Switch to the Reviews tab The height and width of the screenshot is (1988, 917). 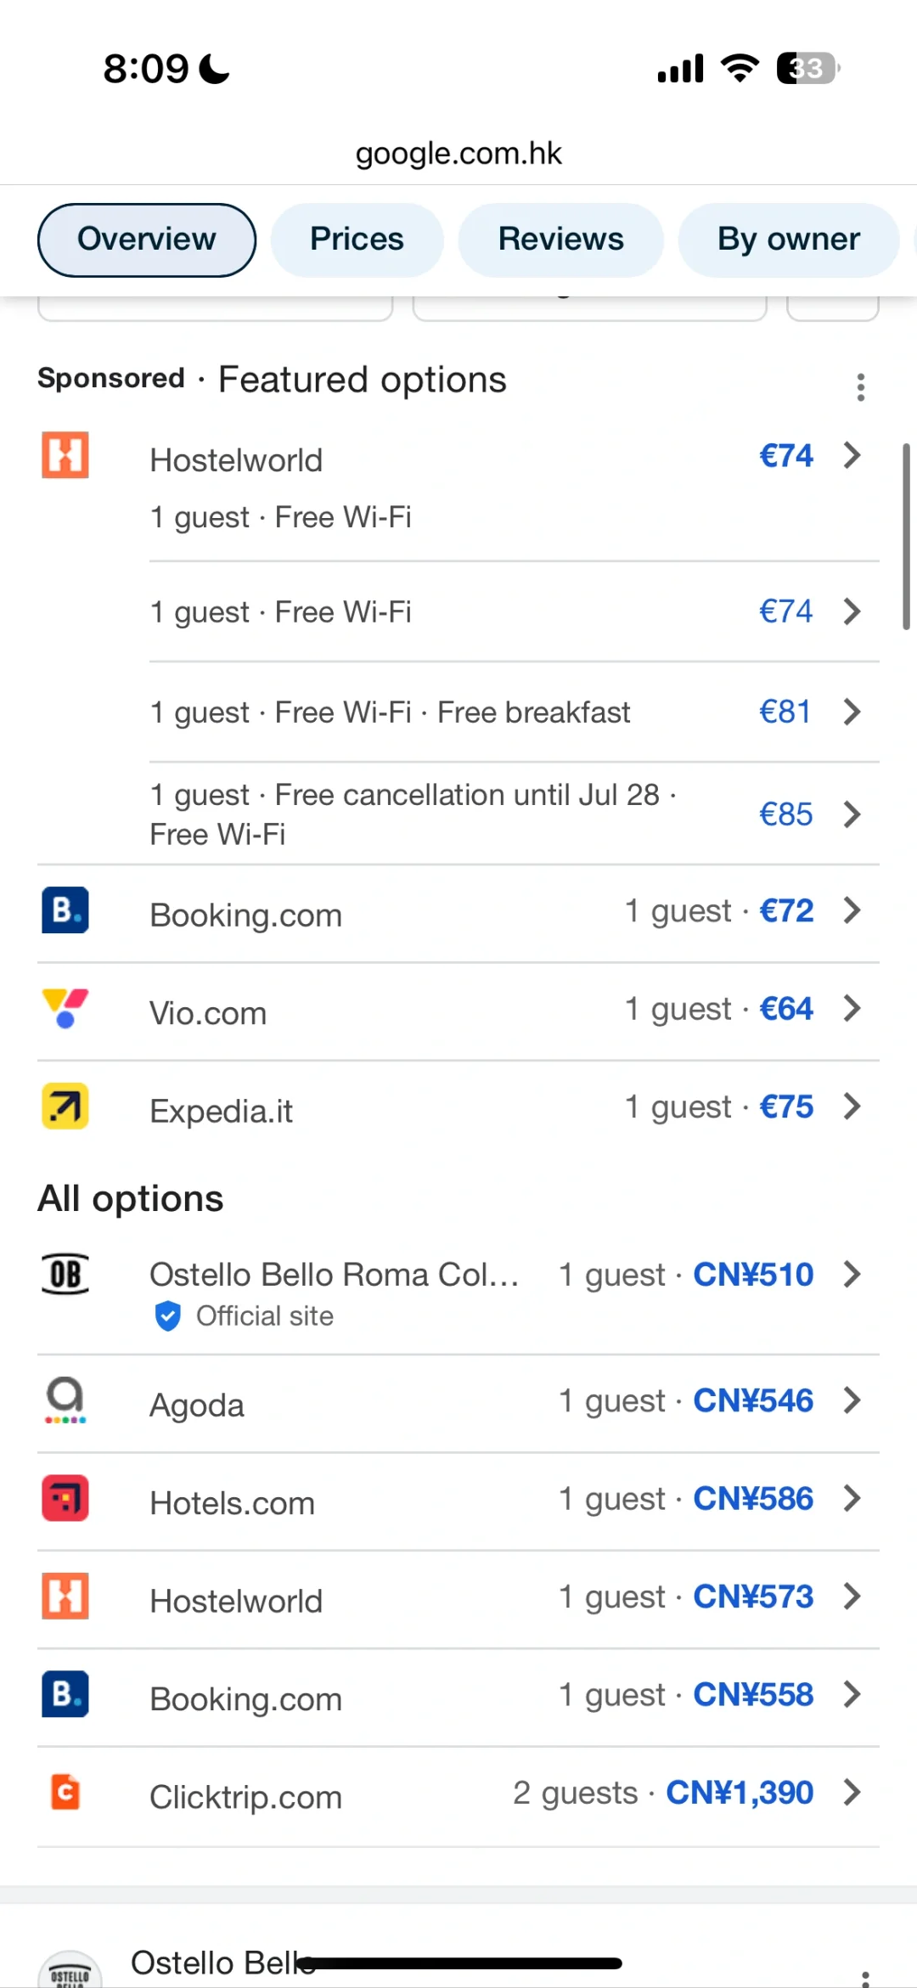[x=560, y=239]
